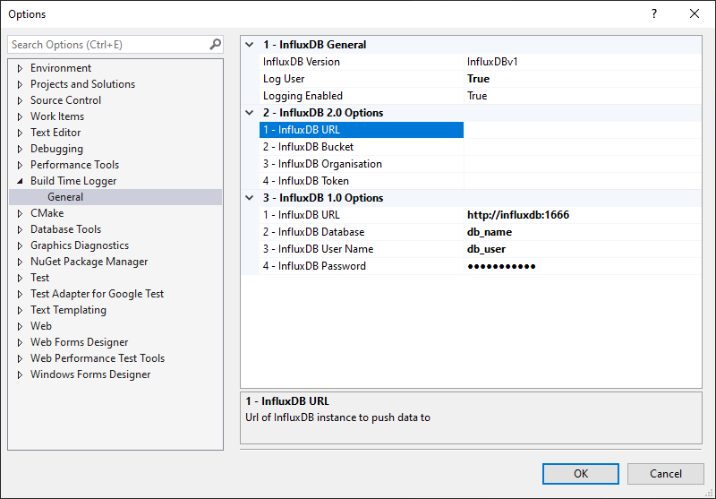Expand the Debugging node arrow
Viewport: 716px width, 499px height.
20,149
